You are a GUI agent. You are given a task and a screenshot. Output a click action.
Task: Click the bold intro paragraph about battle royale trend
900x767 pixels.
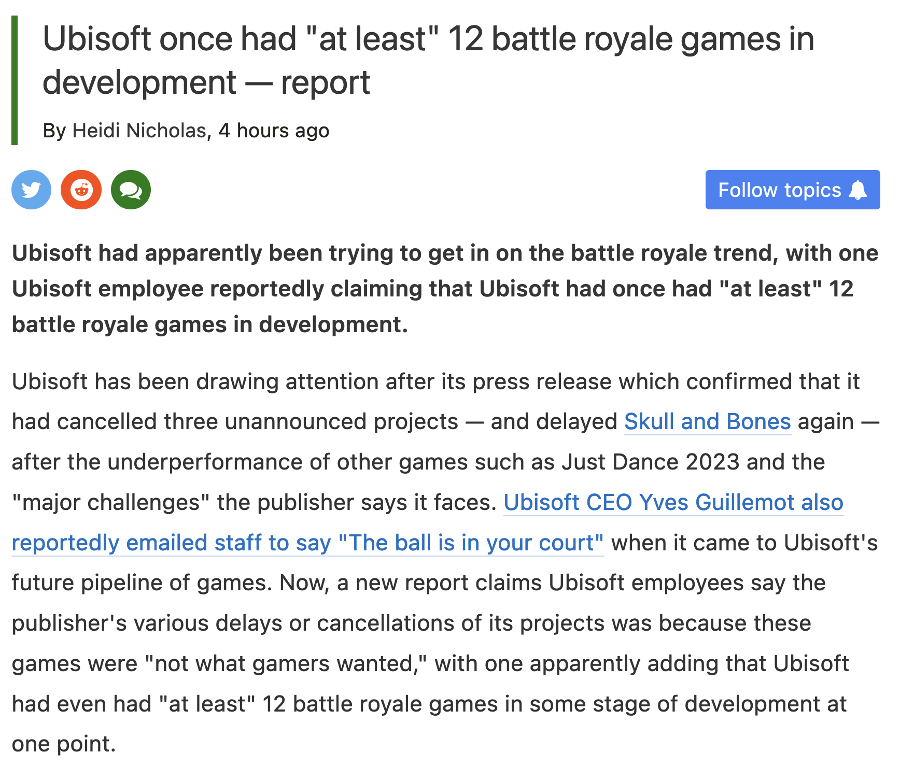(445, 289)
